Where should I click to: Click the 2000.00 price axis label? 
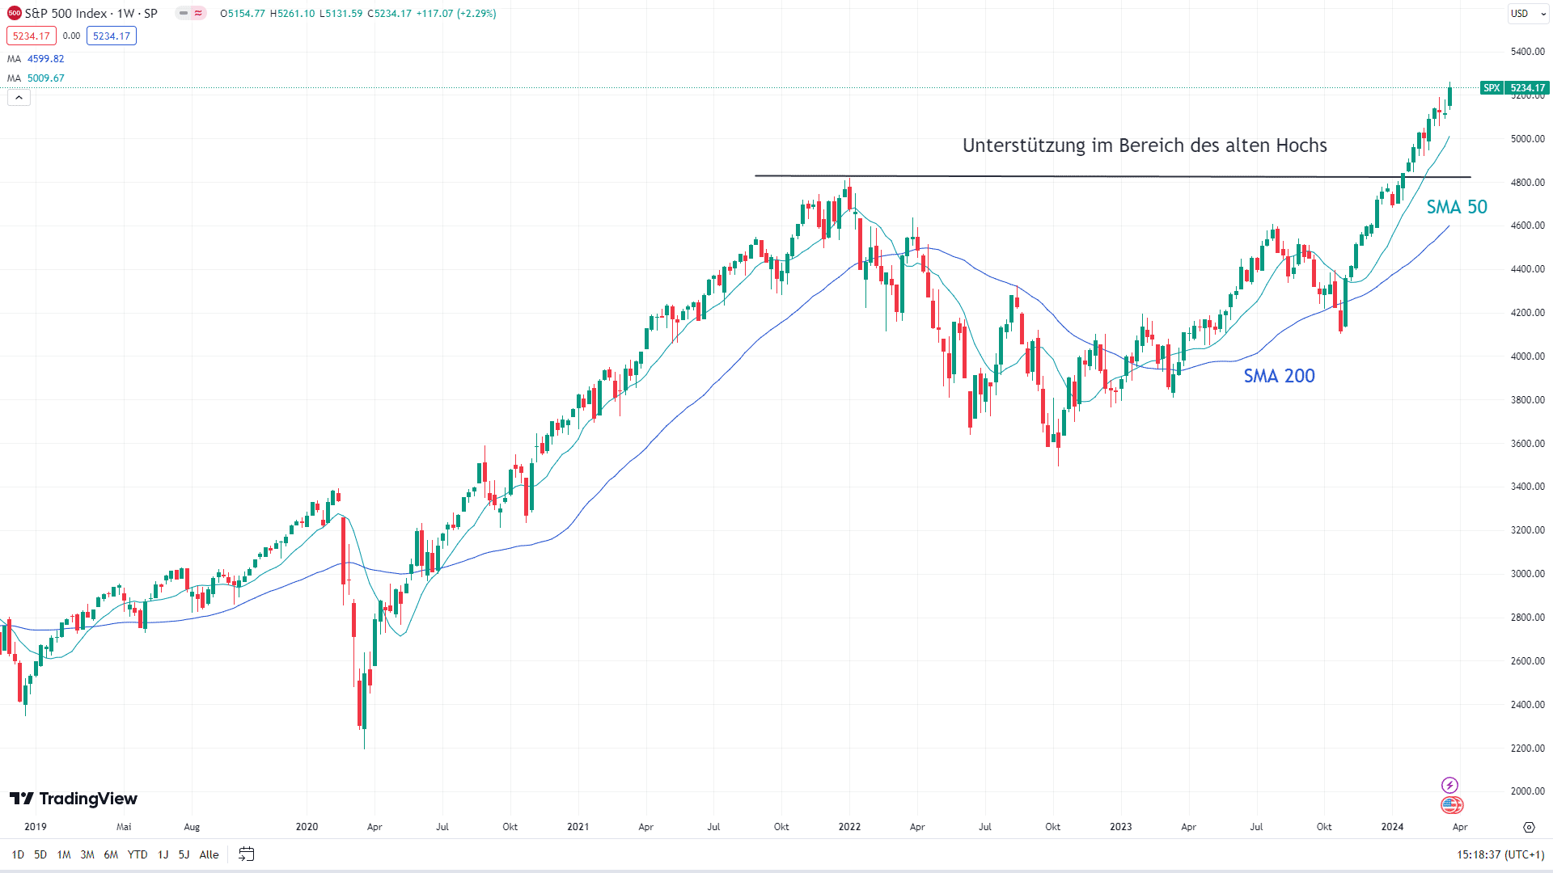pos(1527,791)
